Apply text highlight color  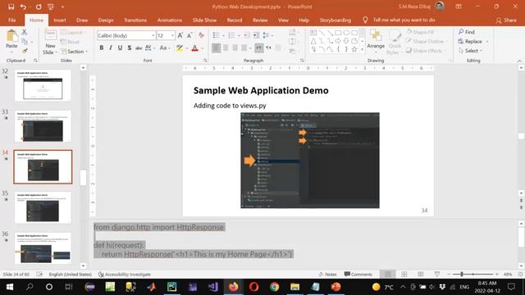coord(180,48)
